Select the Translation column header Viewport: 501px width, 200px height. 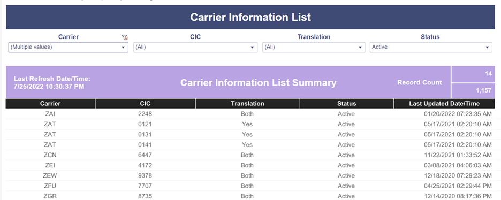[248, 104]
